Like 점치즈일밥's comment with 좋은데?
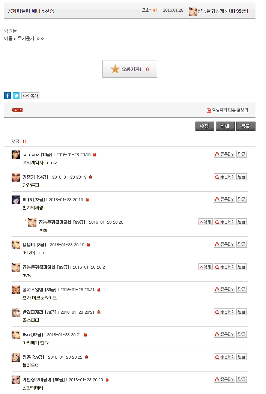Image resolution: width=266 pixels, height=394 pixels. tap(225, 289)
